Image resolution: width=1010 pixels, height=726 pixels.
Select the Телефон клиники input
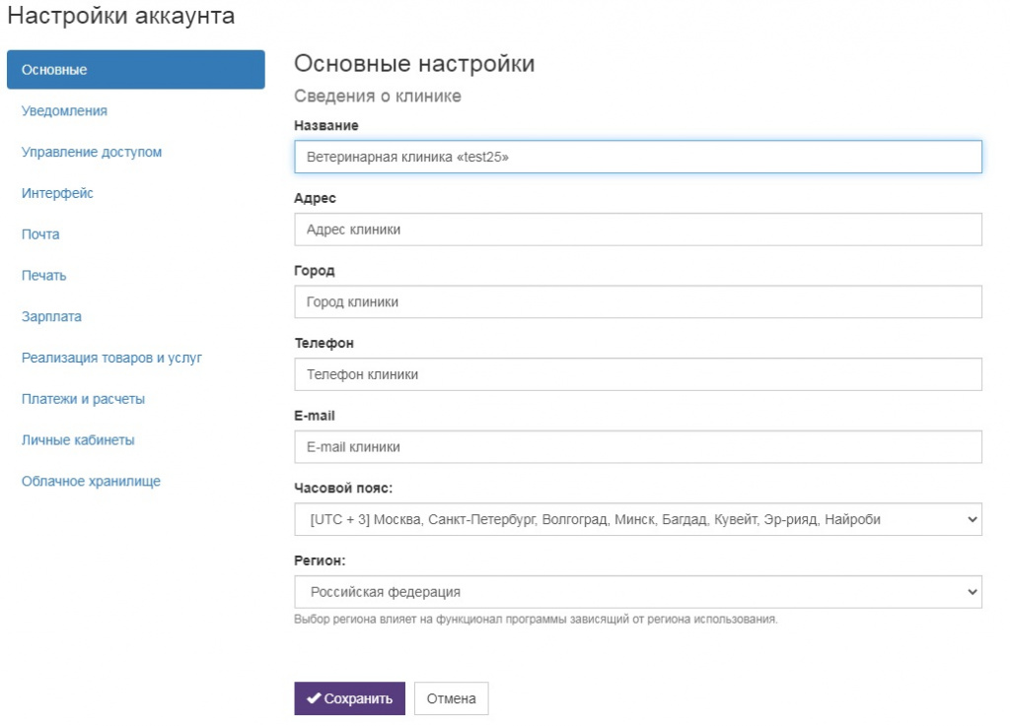pos(638,374)
